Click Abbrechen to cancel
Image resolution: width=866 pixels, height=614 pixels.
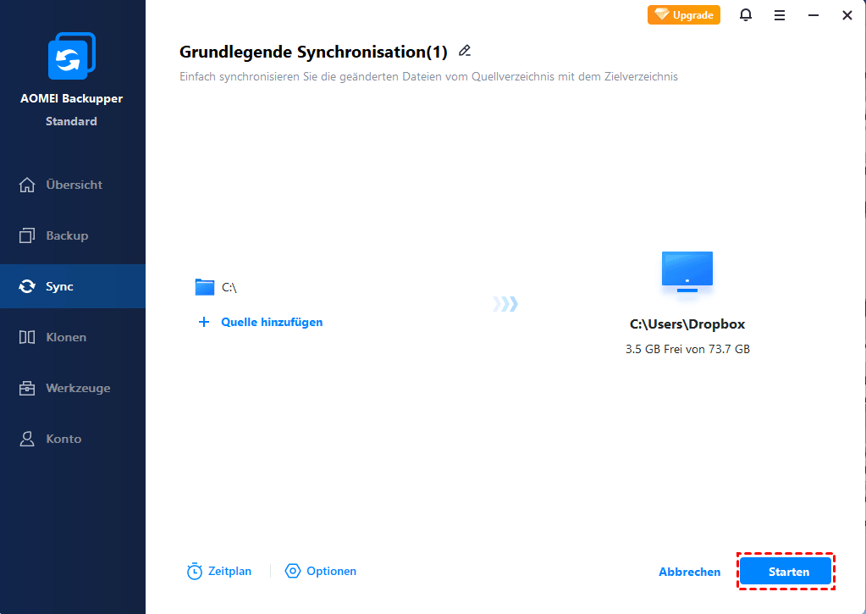(x=689, y=572)
